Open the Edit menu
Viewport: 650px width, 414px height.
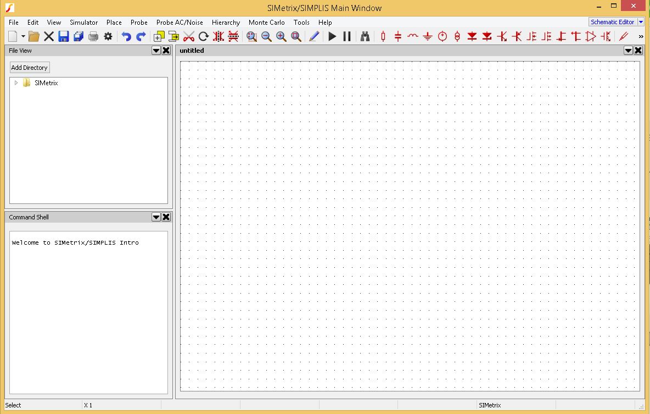point(33,23)
